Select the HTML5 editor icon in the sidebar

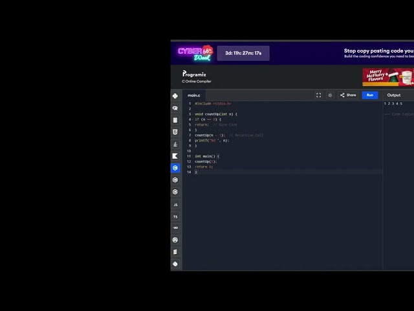175,132
